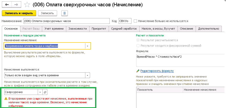Click the report icon beside Записать
The width and height of the screenshot is (226, 108).
[64, 13]
